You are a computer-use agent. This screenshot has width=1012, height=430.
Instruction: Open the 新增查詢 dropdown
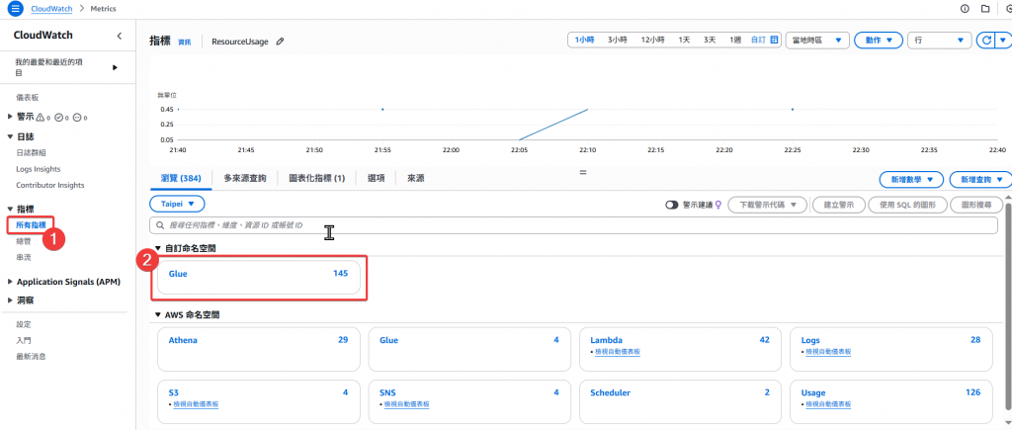pos(979,179)
